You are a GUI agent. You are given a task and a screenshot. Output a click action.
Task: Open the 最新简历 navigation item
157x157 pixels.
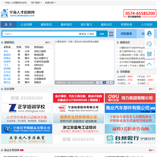66,24
